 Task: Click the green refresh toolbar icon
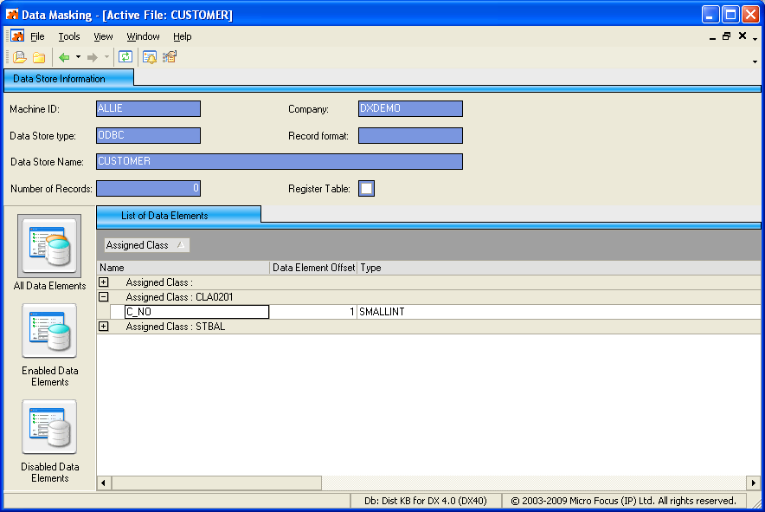[x=125, y=57]
